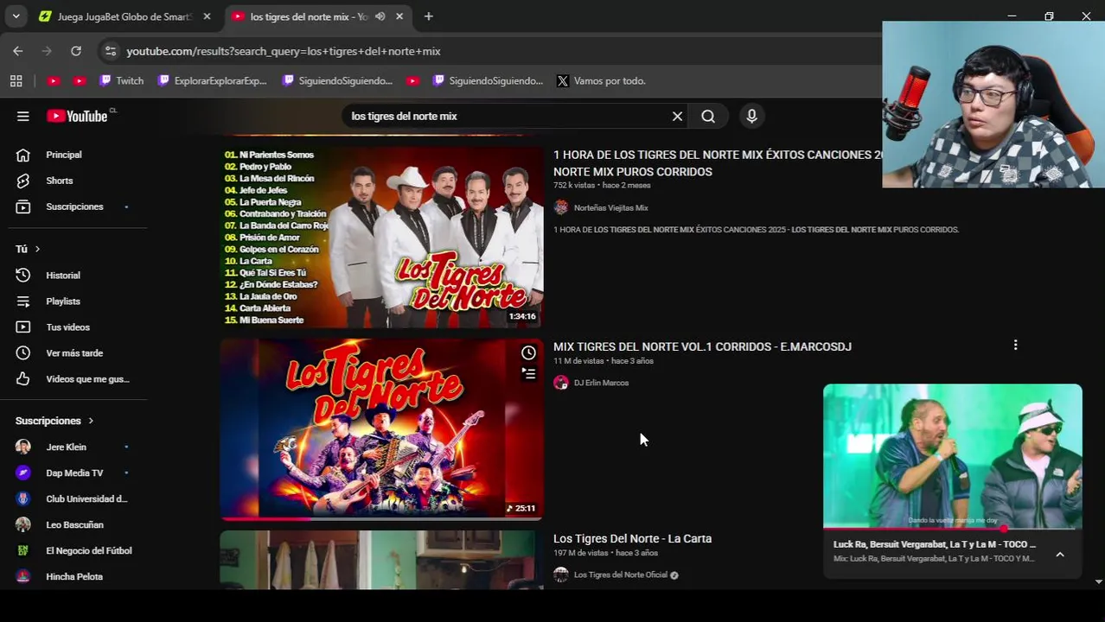Mute audio on los tigres tab
This screenshot has height=622, width=1105.
click(380, 16)
